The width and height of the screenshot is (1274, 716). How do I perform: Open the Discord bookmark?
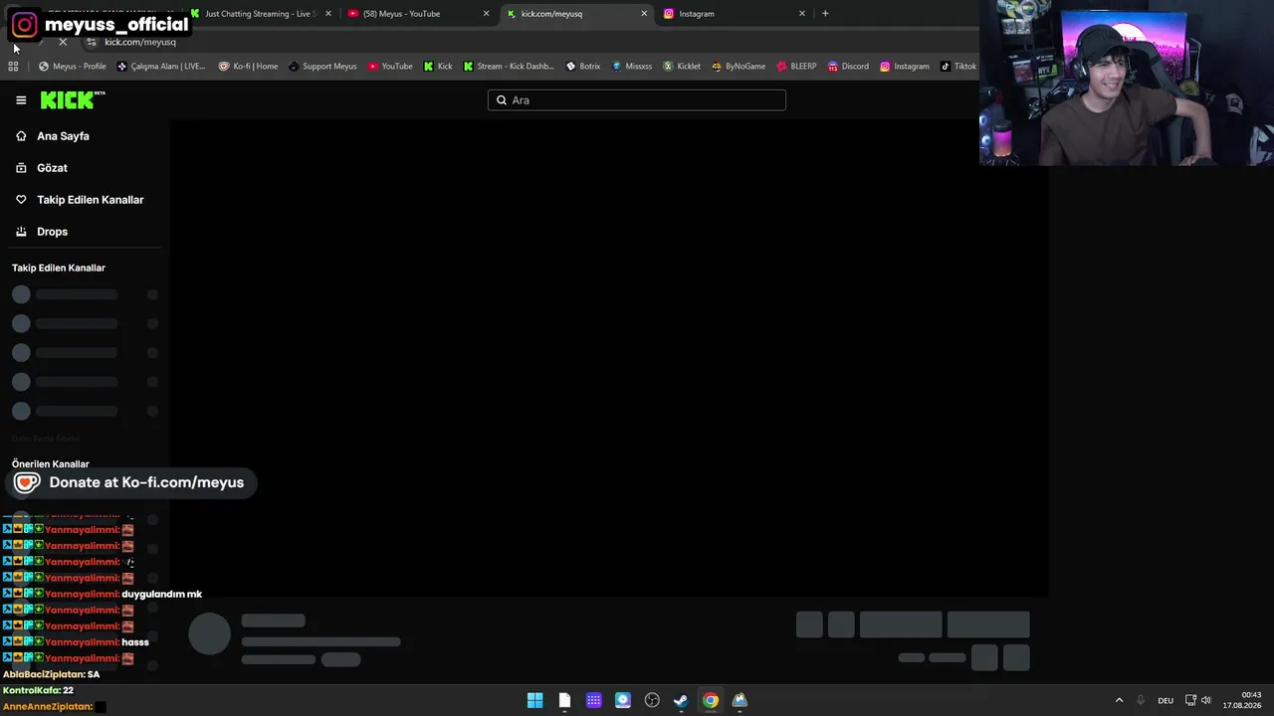point(848,67)
